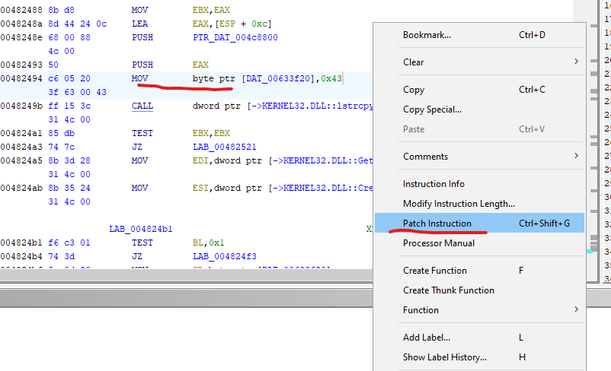Select Create Function entry

pyautogui.click(x=434, y=271)
